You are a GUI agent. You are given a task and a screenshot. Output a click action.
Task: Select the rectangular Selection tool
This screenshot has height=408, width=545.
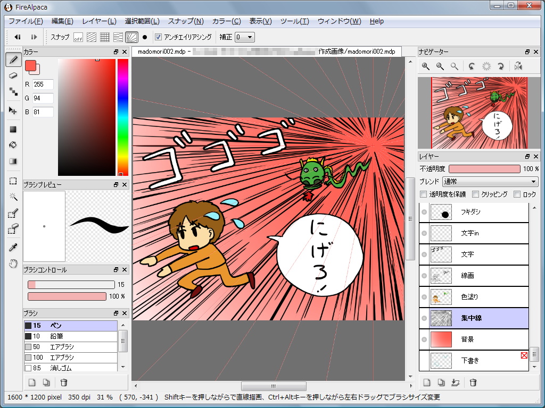13,181
